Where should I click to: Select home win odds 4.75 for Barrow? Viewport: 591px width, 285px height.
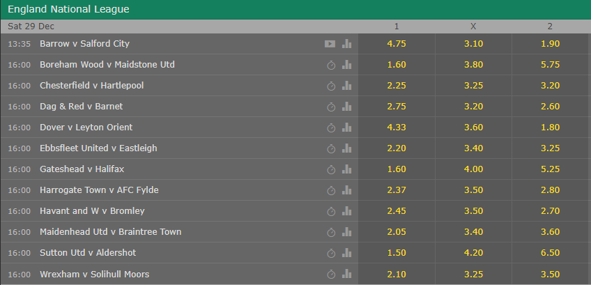397,44
